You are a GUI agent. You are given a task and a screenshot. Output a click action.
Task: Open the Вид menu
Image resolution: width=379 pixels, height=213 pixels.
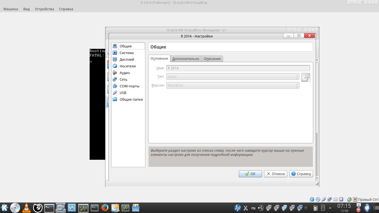click(x=26, y=9)
